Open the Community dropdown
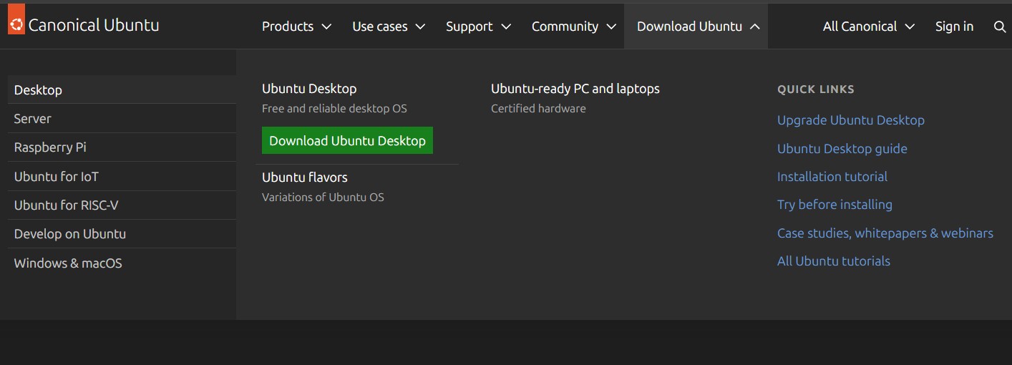The width and height of the screenshot is (1012, 365). (573, 26)
